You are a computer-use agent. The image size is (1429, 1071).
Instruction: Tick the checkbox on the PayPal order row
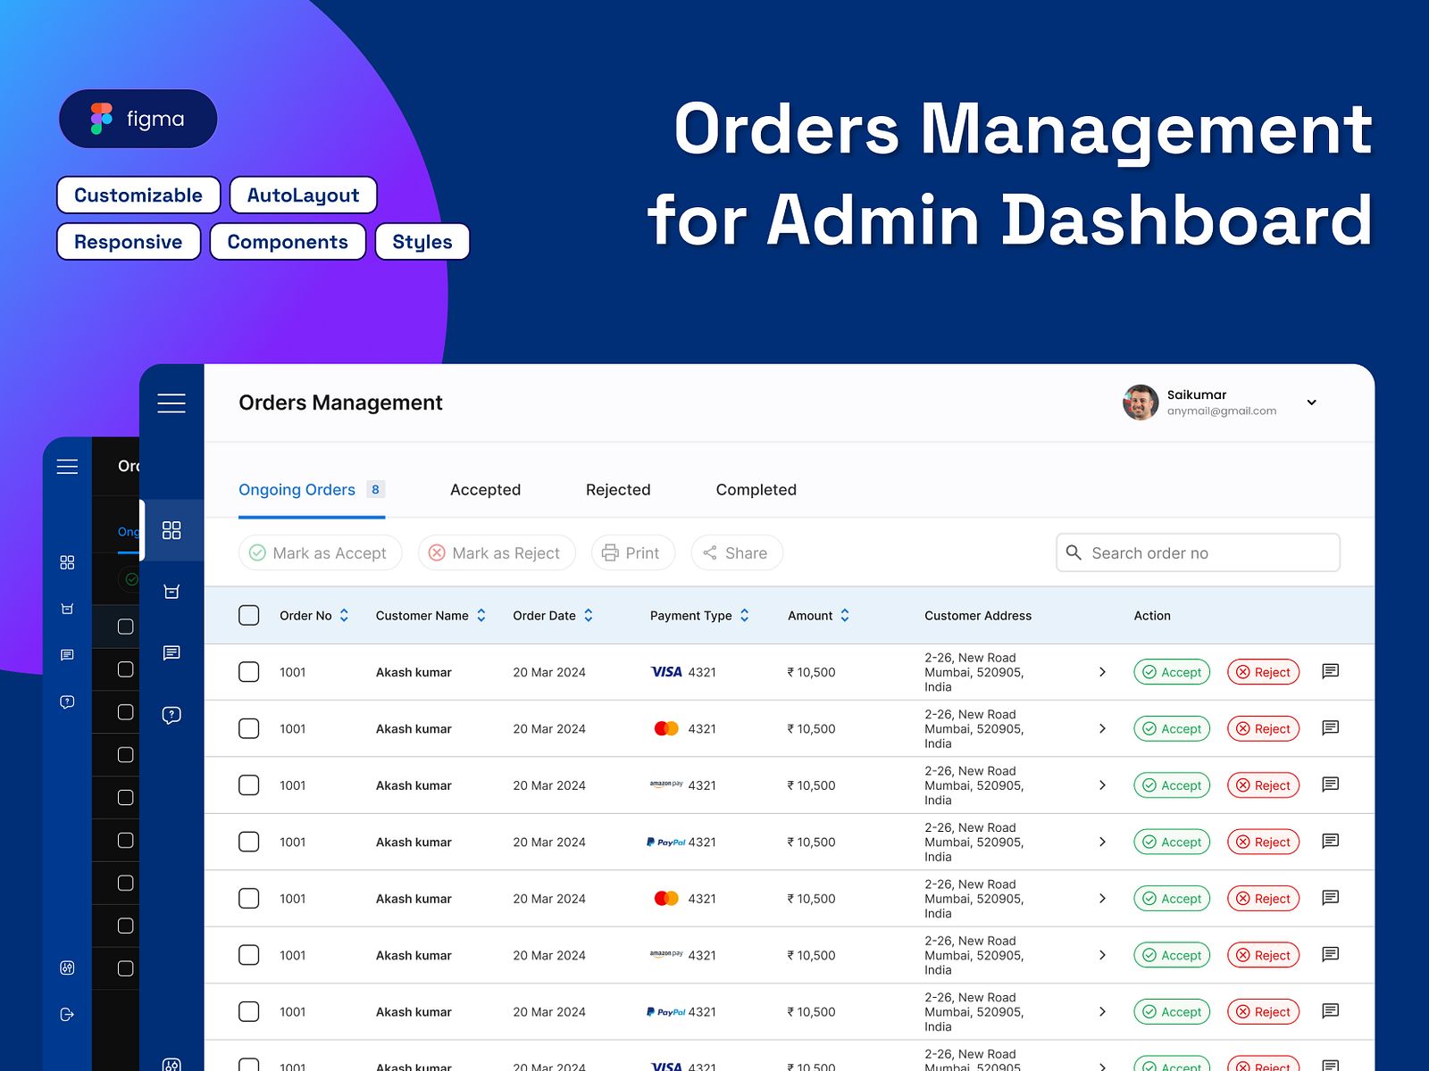(x=248, y=842)
